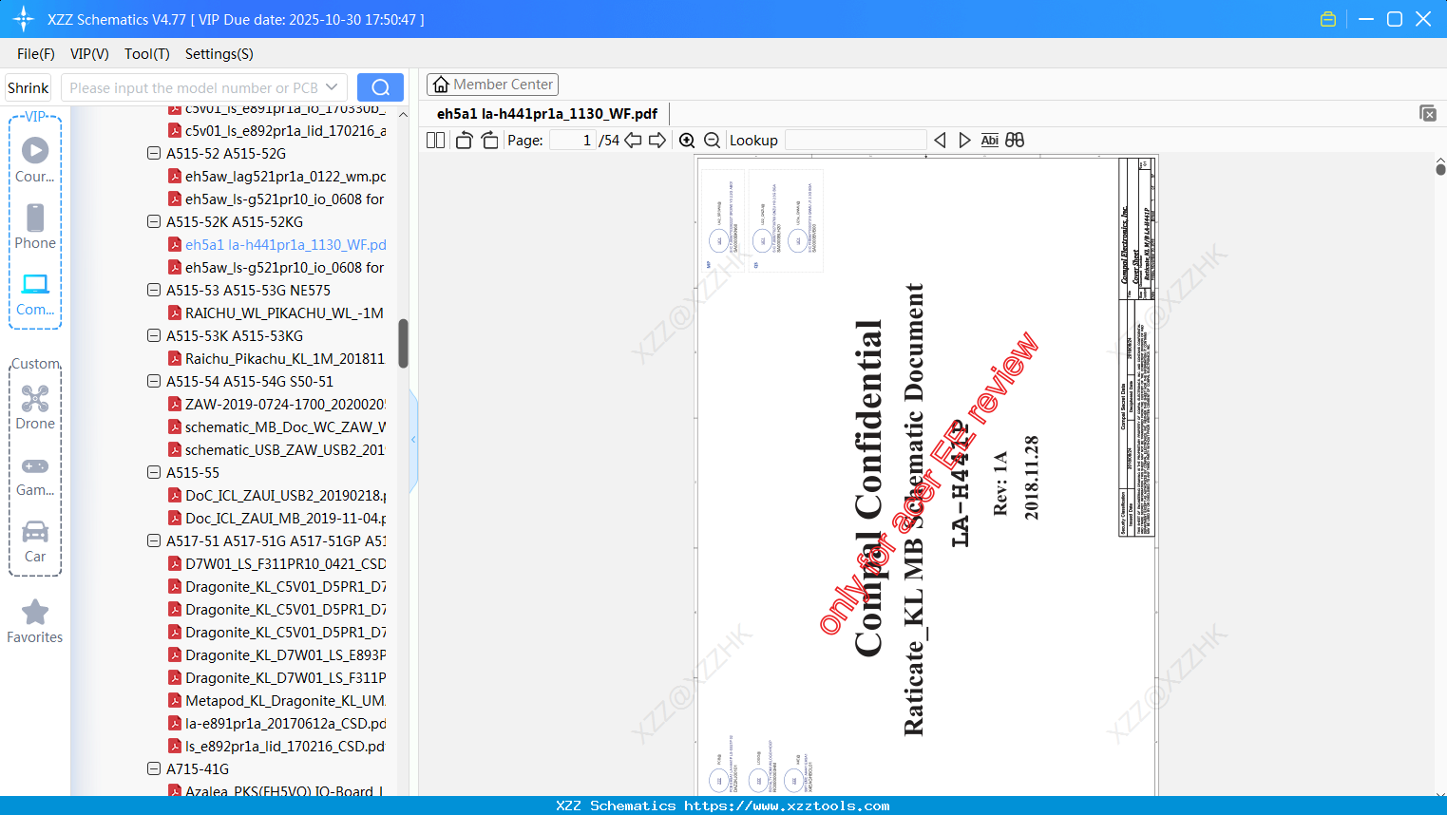
Task: Open the Settings(S) menu
Action: (x=219, y=54)
